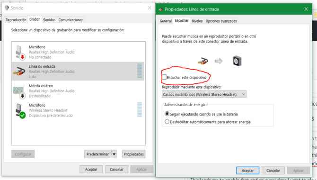Click the speaker illustration in the properties dialog
The image size is (317, 180).
point(237,61)
